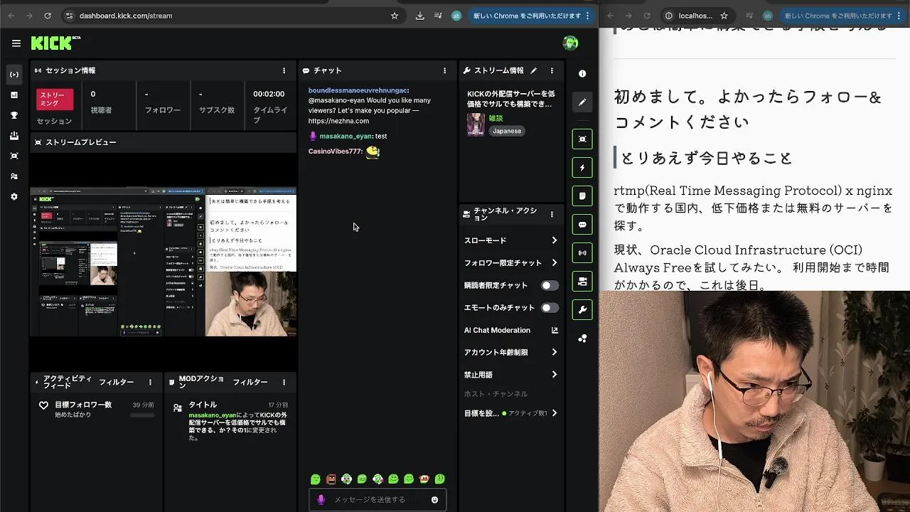Open Chrome downloads icon in left browser
This screenshot has height=512, width=910.
(419, 16)
